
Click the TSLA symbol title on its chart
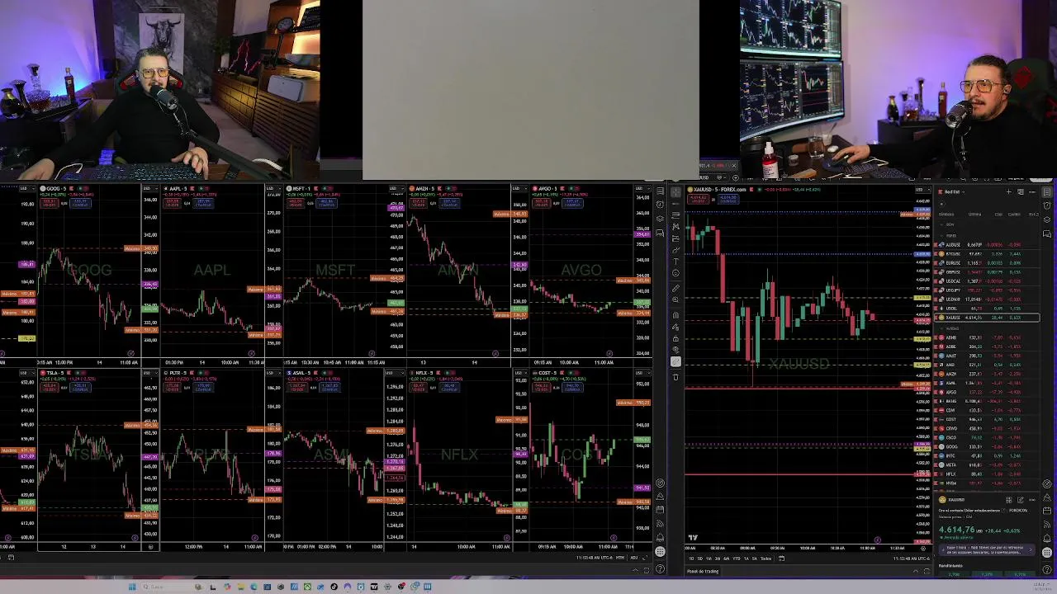coord(55,373)
